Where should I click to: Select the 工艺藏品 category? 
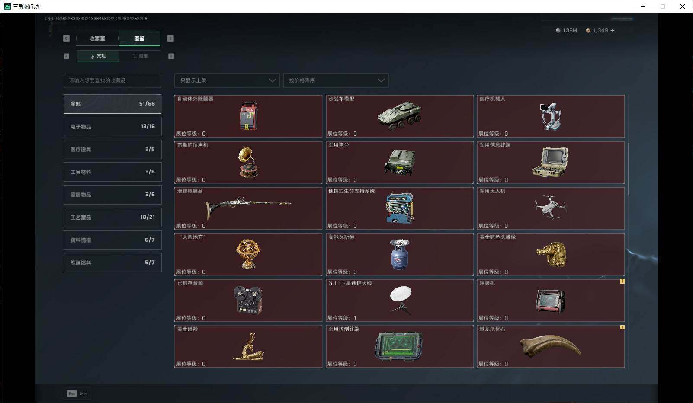click(112, 217)
